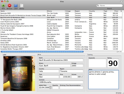The height and width of the screenshot is (94, 124).
Task: Edit the Vintage field 2003
Action: (77, 66)
